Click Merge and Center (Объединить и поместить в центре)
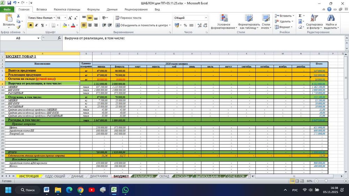The image size is (349, 196). click(x=142, y=25)
